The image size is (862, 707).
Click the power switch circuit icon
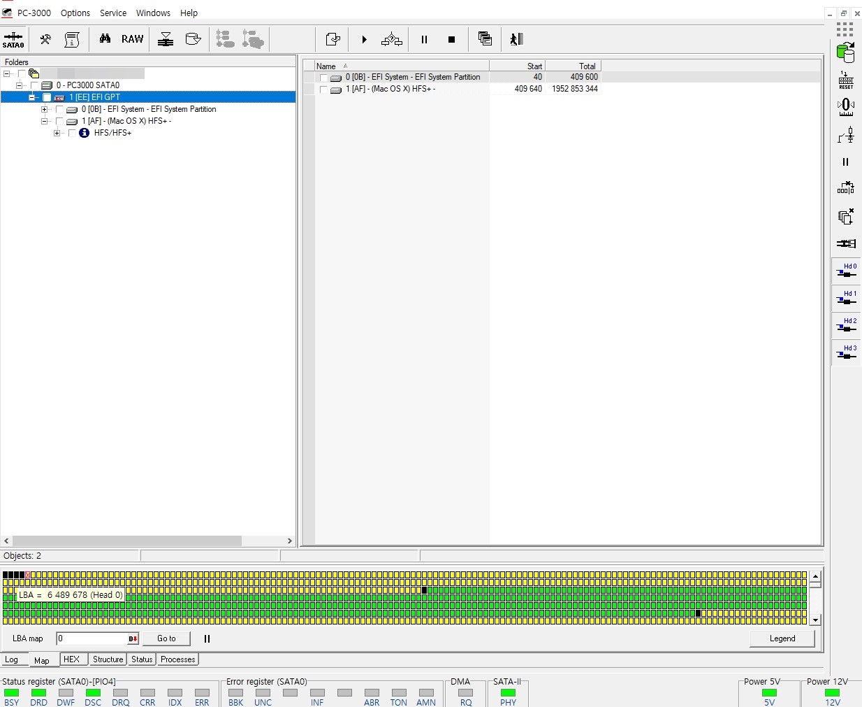coord(846,134)
